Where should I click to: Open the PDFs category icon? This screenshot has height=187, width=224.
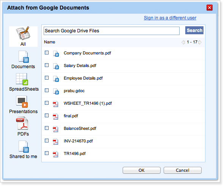22,123
